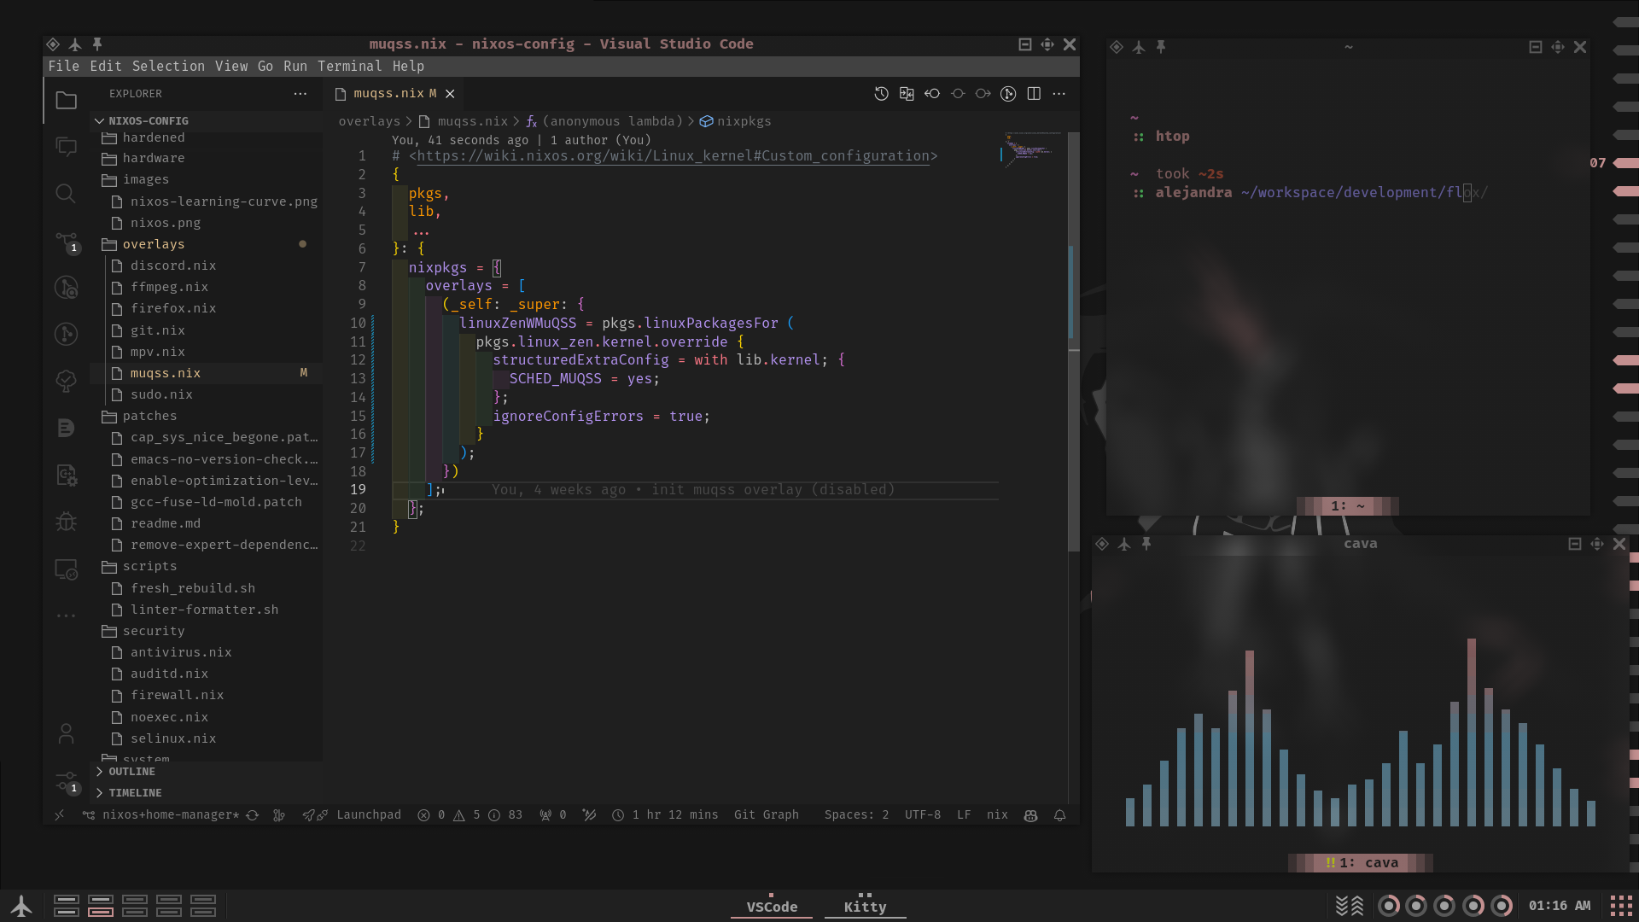Split the editor to the right
This screenshot has height=922, width=1639.
tap(1034, 94)
